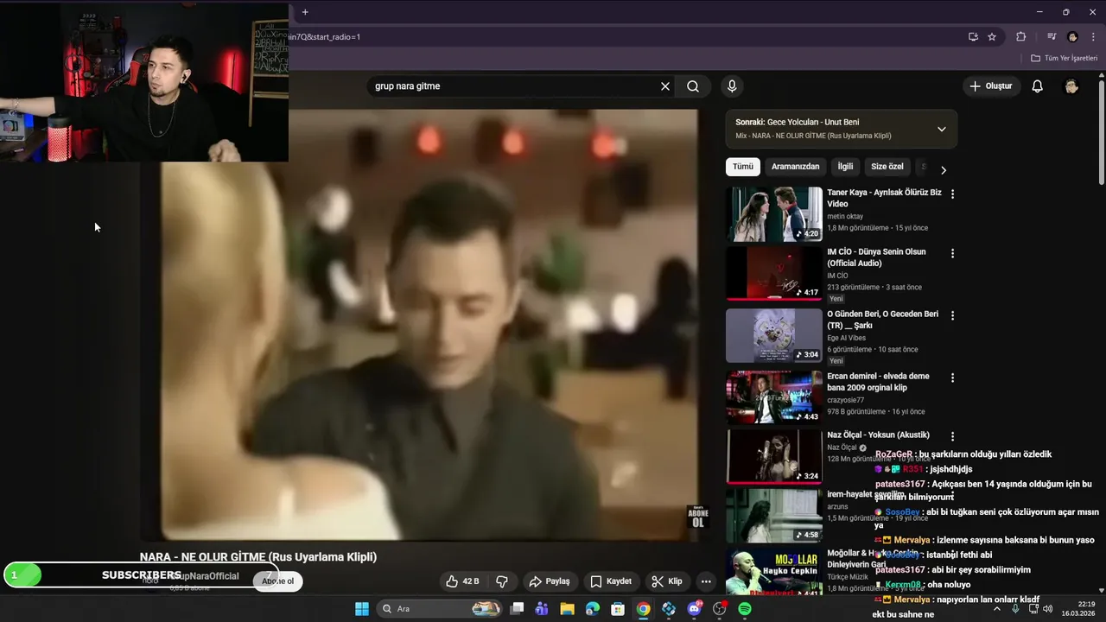This screenshot has width=1106, height=622.
Task: Click the install app icon in address bar
Action: click(x=973, y=37)
